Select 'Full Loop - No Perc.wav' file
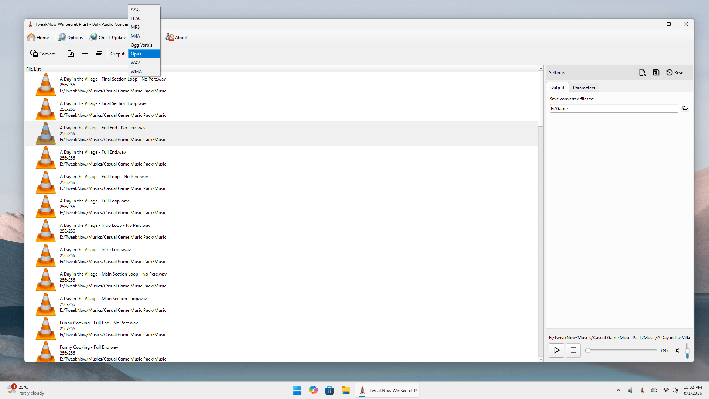 click(281, 183)
